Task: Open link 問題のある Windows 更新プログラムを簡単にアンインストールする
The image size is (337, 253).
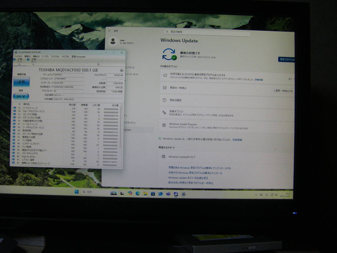Action: pyautogui.click(x=200, y=168)
